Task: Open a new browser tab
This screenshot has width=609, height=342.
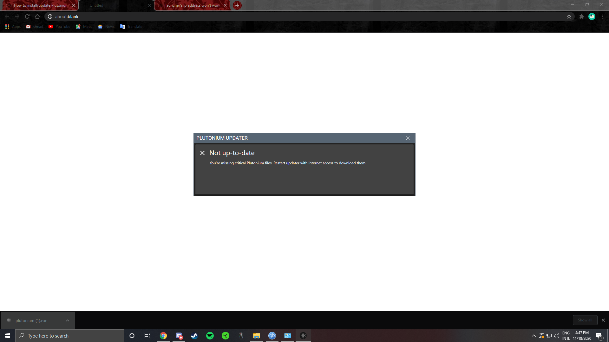Action: (237, 5)
